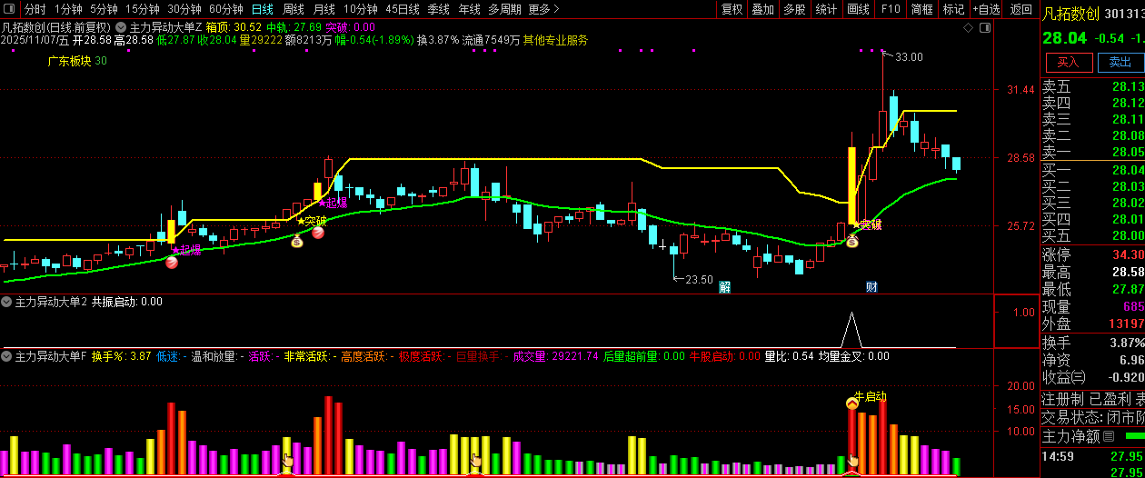Switch to 分时 chart
Viewport: 1145px width, 478px height.
pos(35,9)
